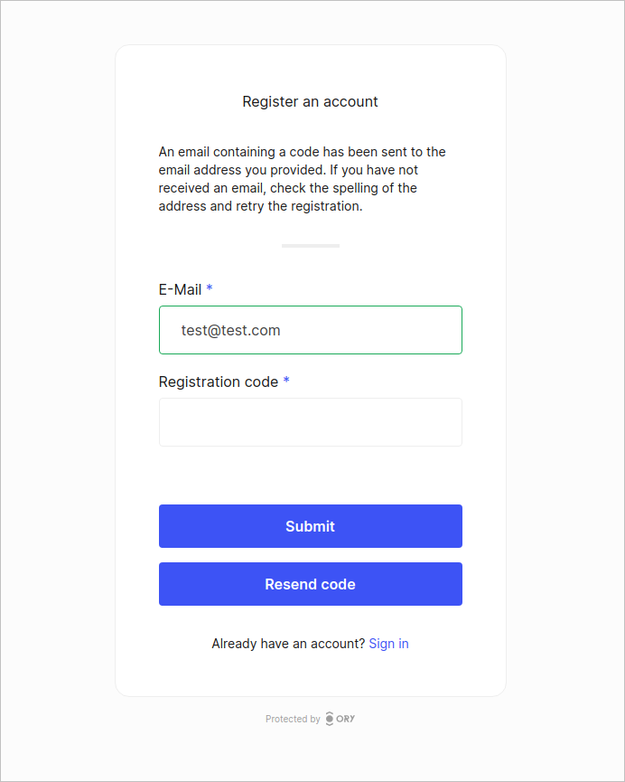Click the Registration code field label
Screen dimensions: 625x782
(218, 382)
